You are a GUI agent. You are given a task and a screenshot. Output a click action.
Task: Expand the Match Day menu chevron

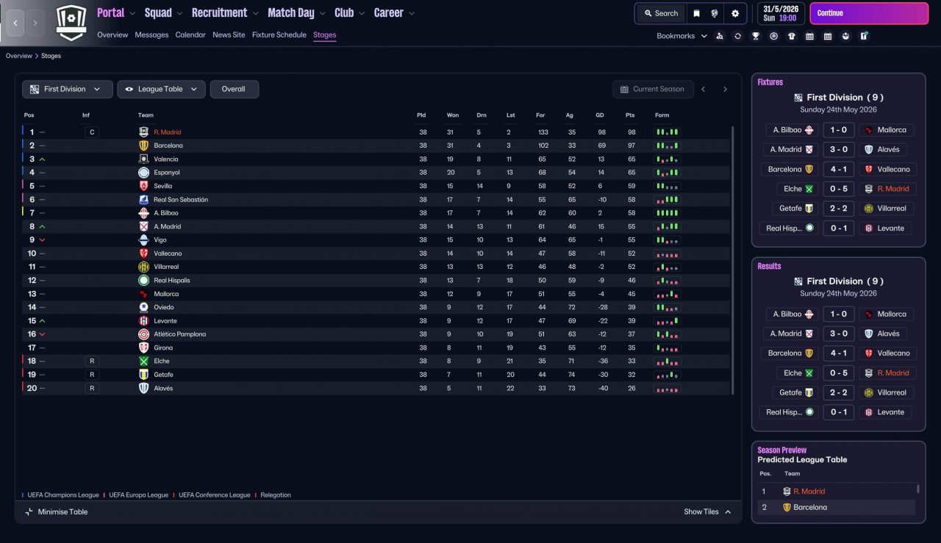tap(324, 13)
